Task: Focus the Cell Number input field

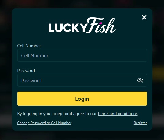Action: (82, 55)
